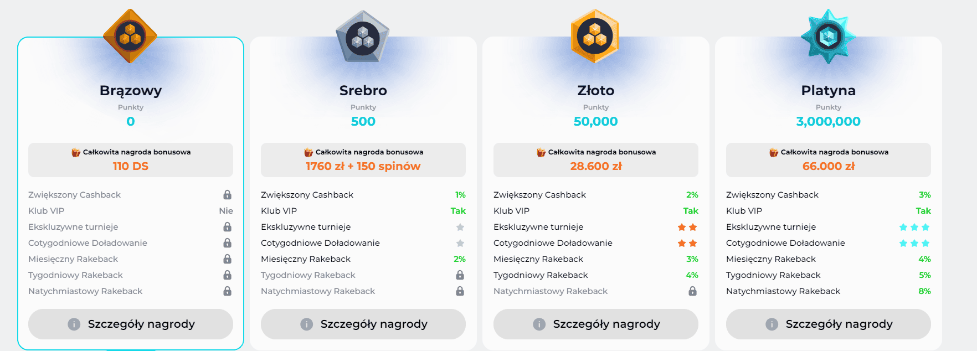Click orange stars for Złoto Cotygodniowe Doładowanie
This screenshot has height=351, width=977.
(x=687, y=243)
